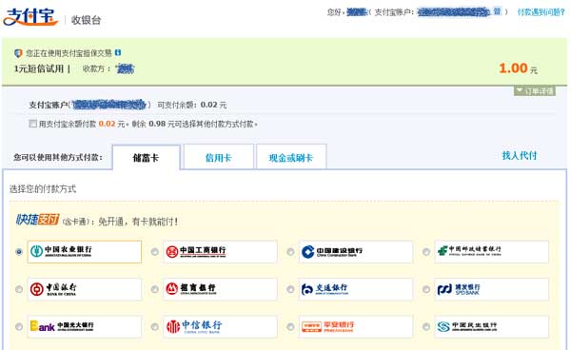The height and width of the screenshot is (350, 571).
Task: Select the radio button for 中国农业银行
Action: (x=19, y=252)
